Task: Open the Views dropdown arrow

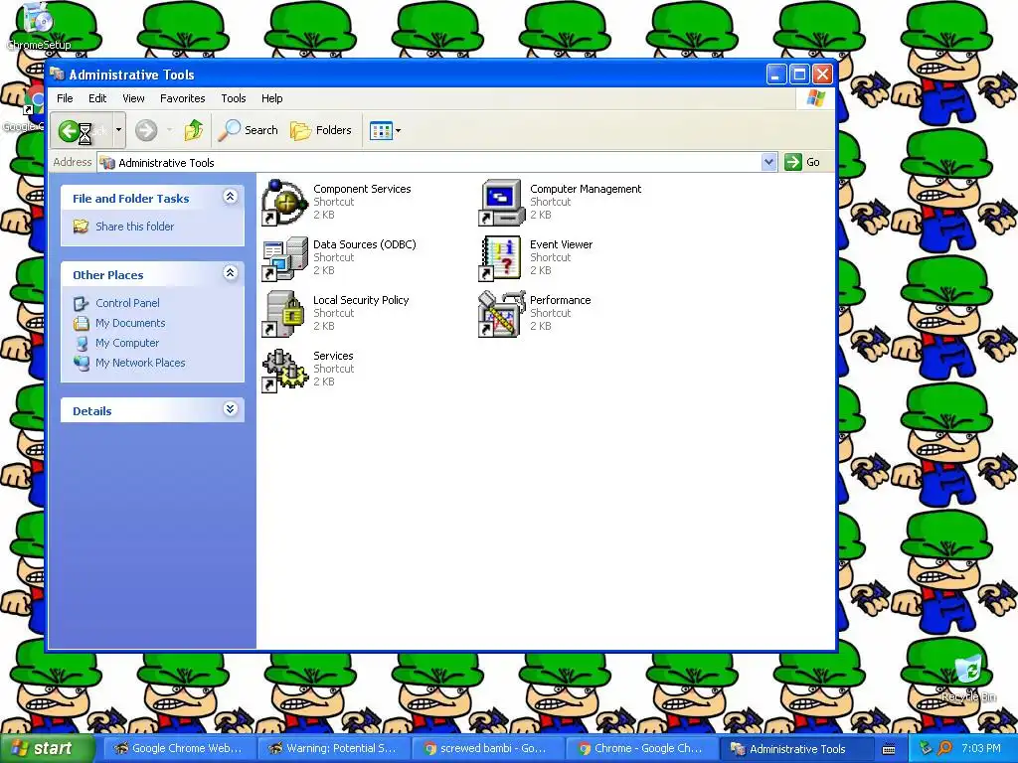Action: pyautogui.click(x=398, y=130)
